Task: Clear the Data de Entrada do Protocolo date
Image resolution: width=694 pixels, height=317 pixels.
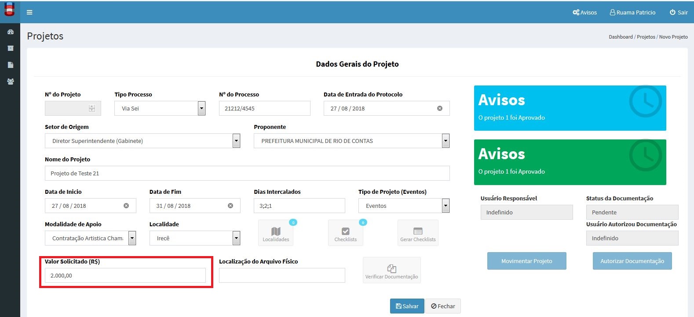Action: point(440,108)
